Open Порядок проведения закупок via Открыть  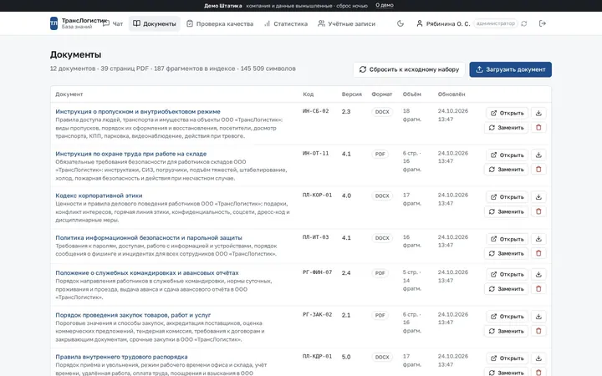[508, 316]
